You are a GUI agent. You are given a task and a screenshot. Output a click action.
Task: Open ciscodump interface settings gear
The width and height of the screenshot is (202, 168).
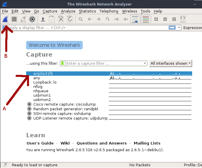(29, 104)
